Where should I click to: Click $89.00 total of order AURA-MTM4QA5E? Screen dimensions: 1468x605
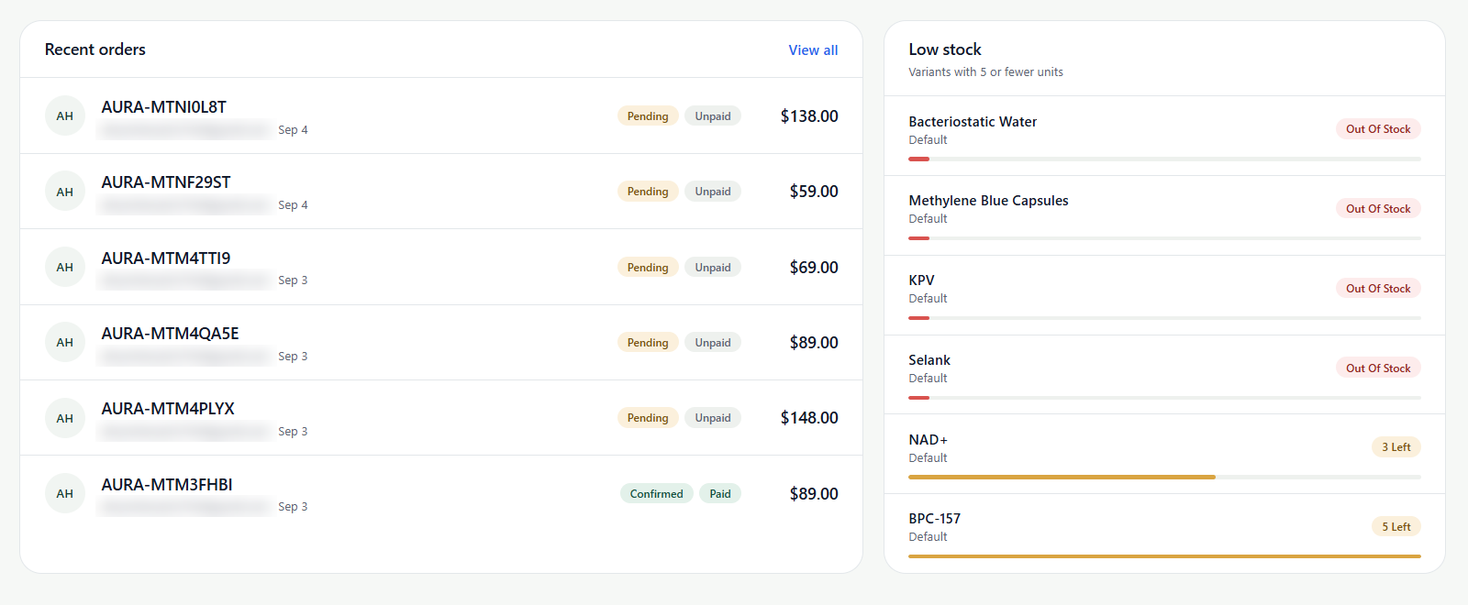tap(814, 343)
